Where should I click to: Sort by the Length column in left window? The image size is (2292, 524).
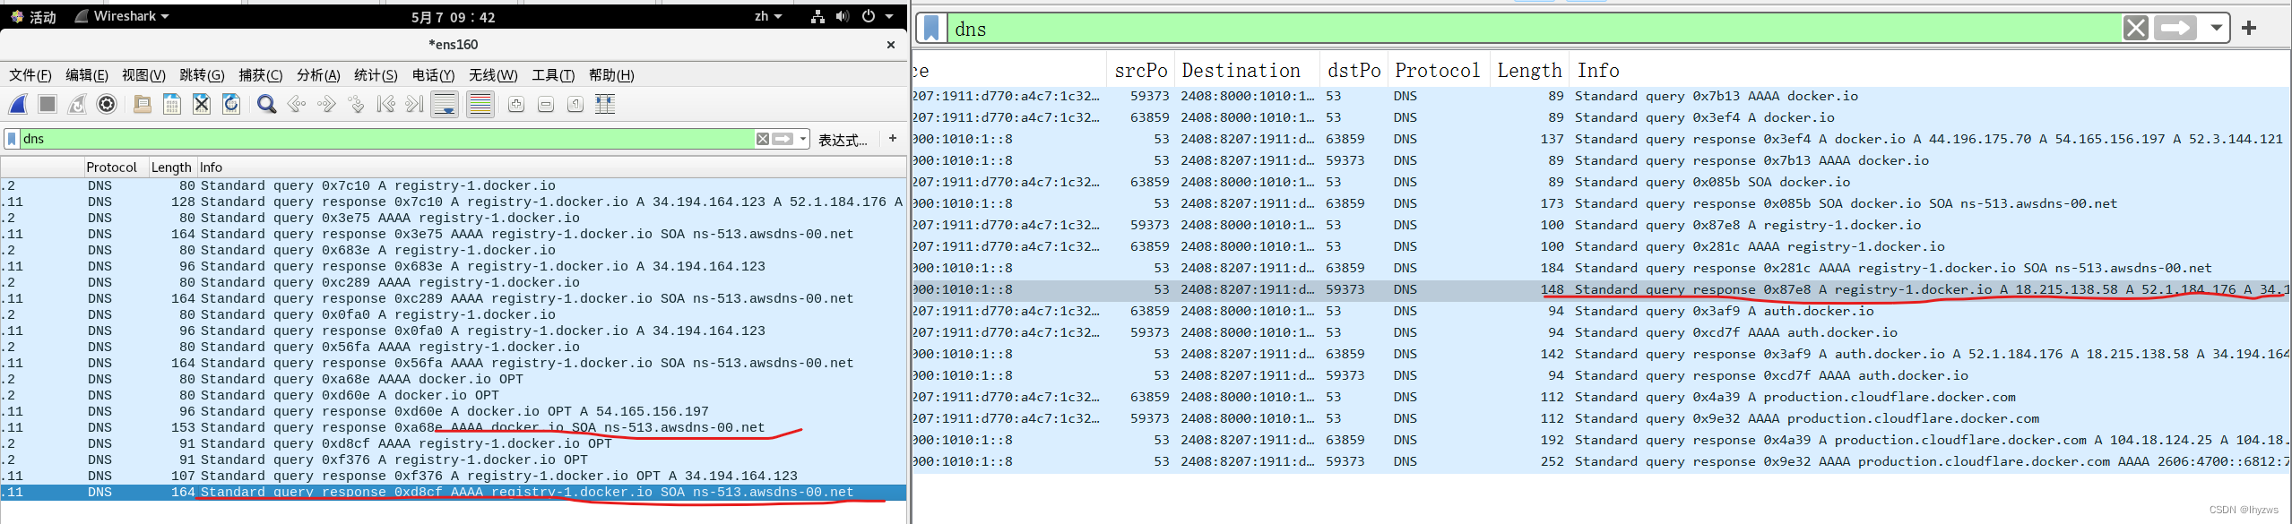[171, 168]
